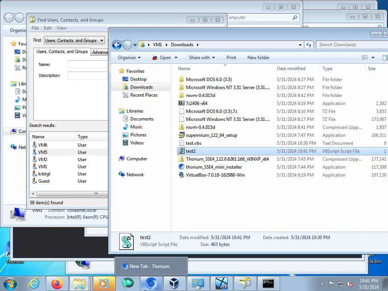The height and width of the screenshot is (291, 388).
Task: Select user VM6 in search results
Action: (x=42, y=145)
